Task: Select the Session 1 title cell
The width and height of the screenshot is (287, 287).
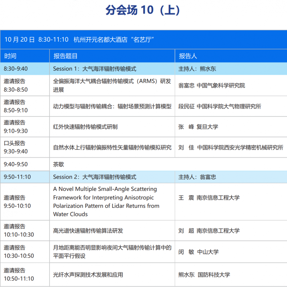Action: coord(95,69)
